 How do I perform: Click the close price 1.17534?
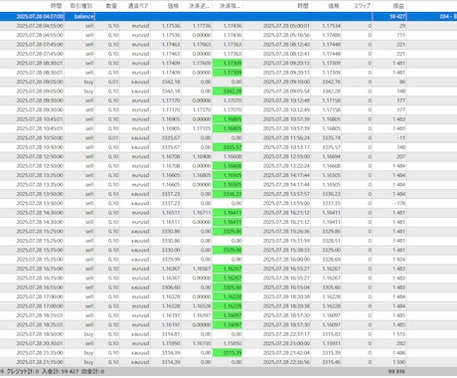(331, 26)
